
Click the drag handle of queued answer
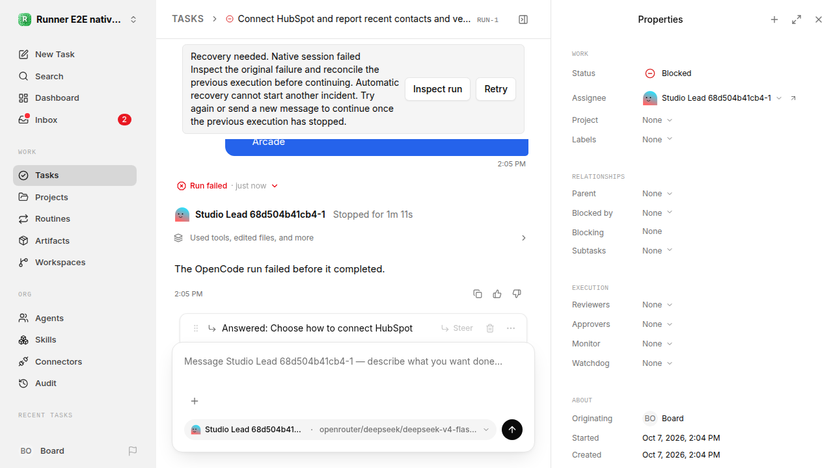pos(196,328)
